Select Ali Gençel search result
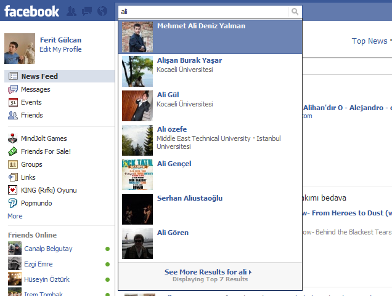392x296 pixels. tap(210, 175)
